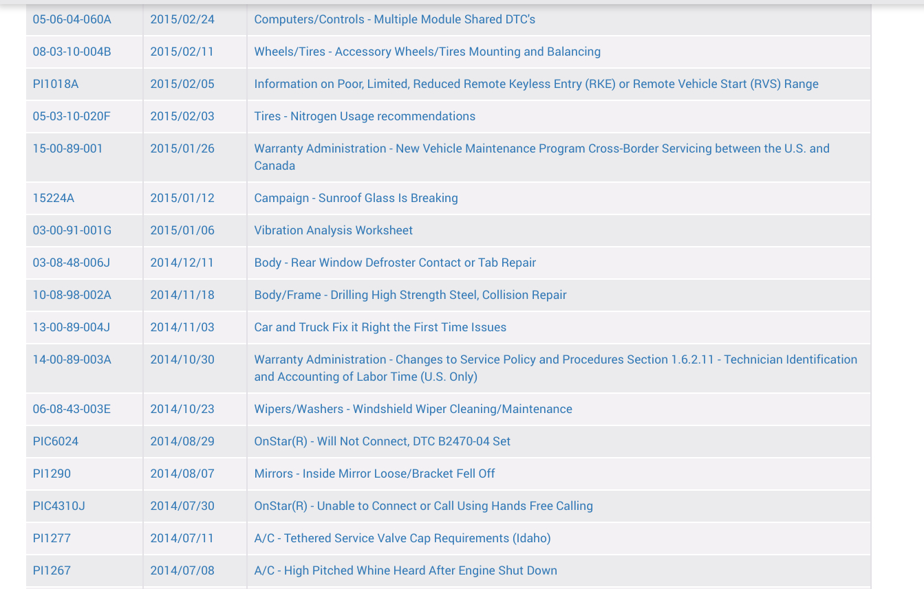Open Inside Mirror Loose/Bracket Fell Off
Screen dimensions: 924x589
(375, 474)
